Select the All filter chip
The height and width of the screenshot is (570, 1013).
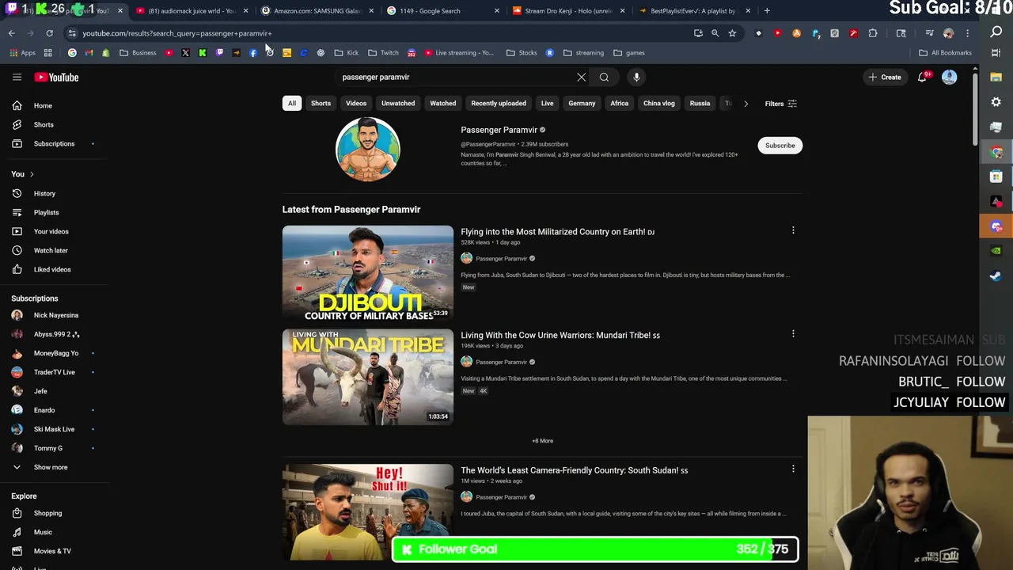point(292,103)
